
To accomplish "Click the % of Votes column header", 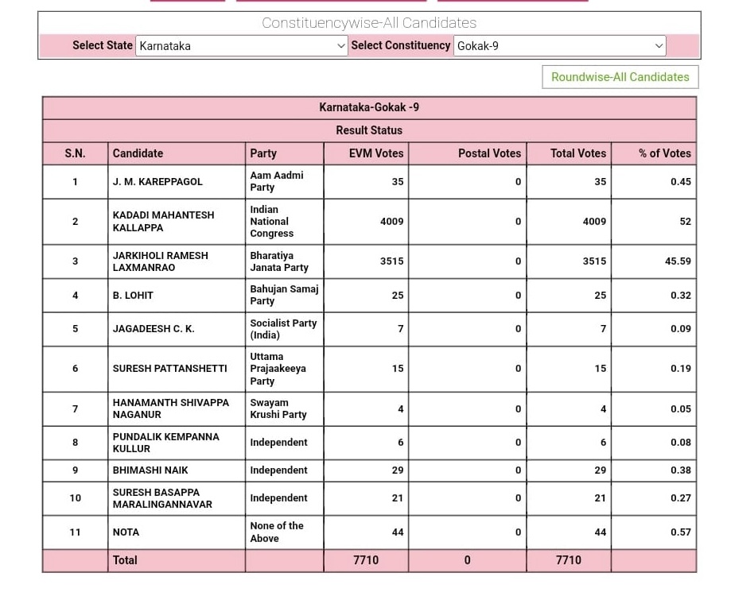I will click(x=664, y=153).
